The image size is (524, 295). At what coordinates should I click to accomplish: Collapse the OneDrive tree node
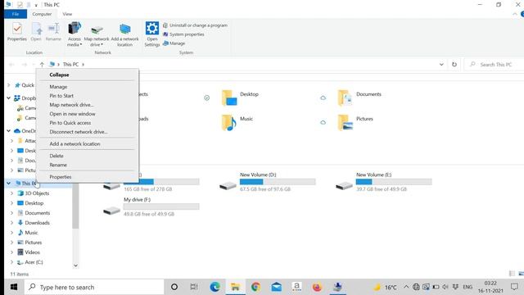pos(9,131)
